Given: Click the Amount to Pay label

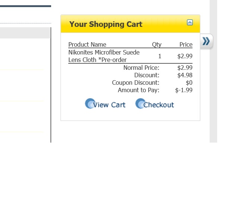Looking at the screenshot, I should click(138, 90).
